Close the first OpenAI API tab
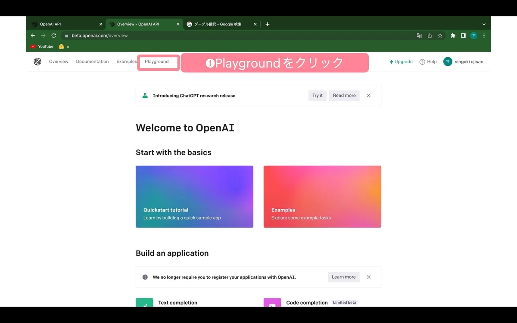The image size is (517, 323). 101,24
